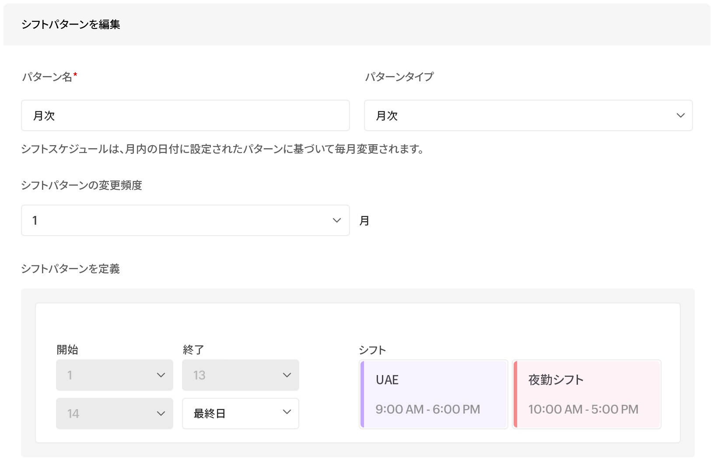Open the 開始 dropdown showing 14
The height and width of the screenshot is (473, 714).
click(114, 413)
